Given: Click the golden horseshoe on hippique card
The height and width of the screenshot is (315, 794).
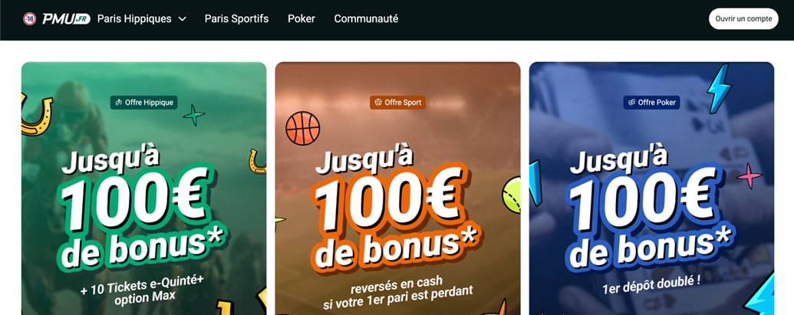Looking at the screenshot, I should click(x=35, y=115).
